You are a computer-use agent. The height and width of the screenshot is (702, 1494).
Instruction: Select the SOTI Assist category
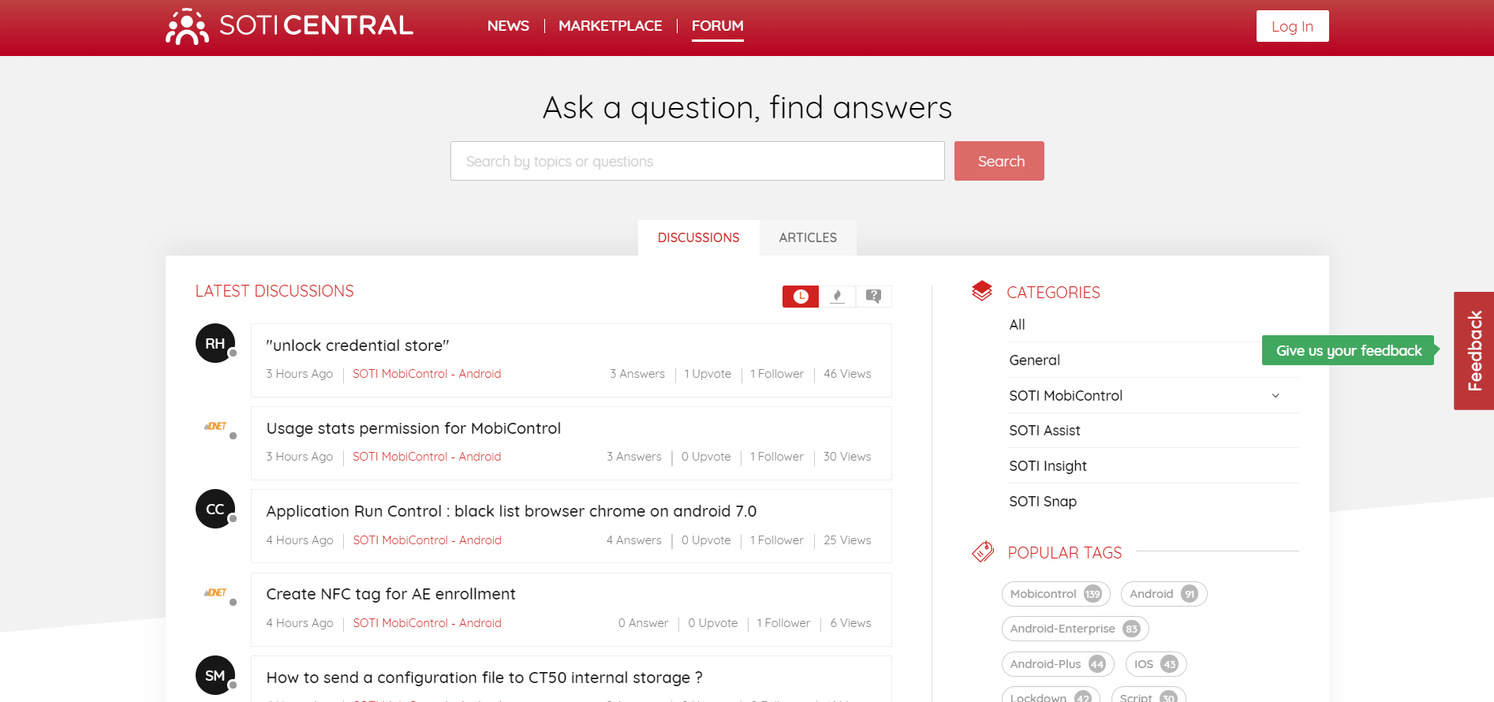click(1044, 430)
